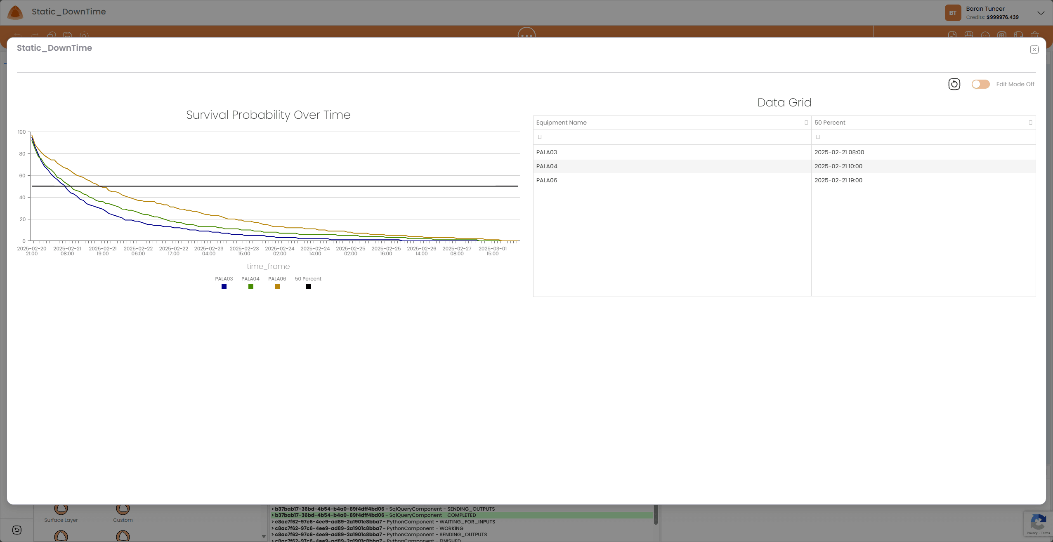Save the project using the save icon
The image size is (1053, 542).
(67, 35)
